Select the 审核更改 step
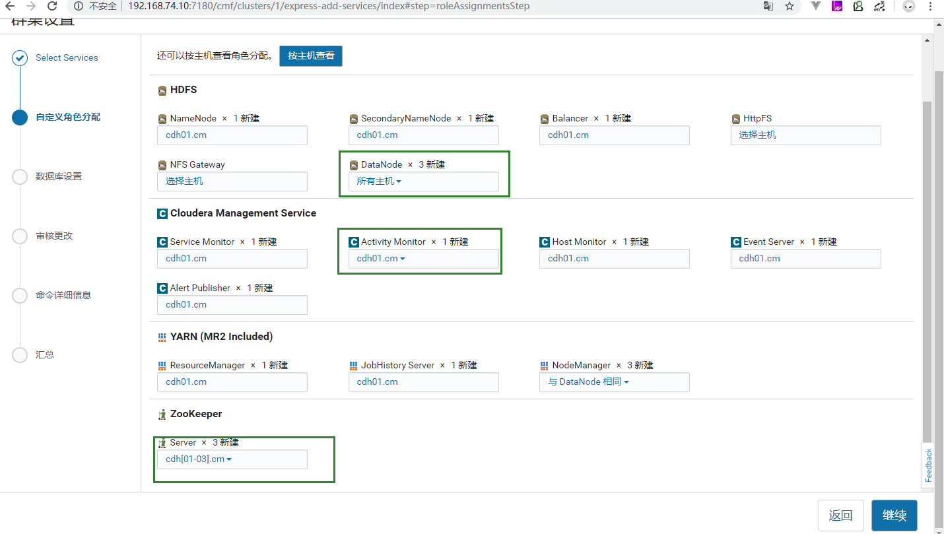This screenshot has height=534, width=944. click(54, 236)
